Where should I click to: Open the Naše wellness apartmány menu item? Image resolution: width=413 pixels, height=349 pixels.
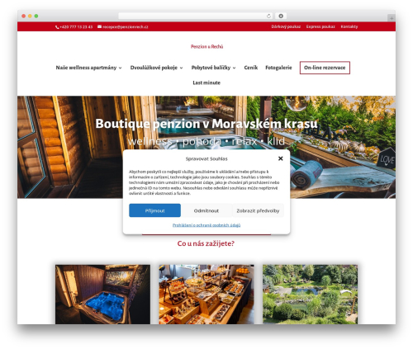(86, 68)
